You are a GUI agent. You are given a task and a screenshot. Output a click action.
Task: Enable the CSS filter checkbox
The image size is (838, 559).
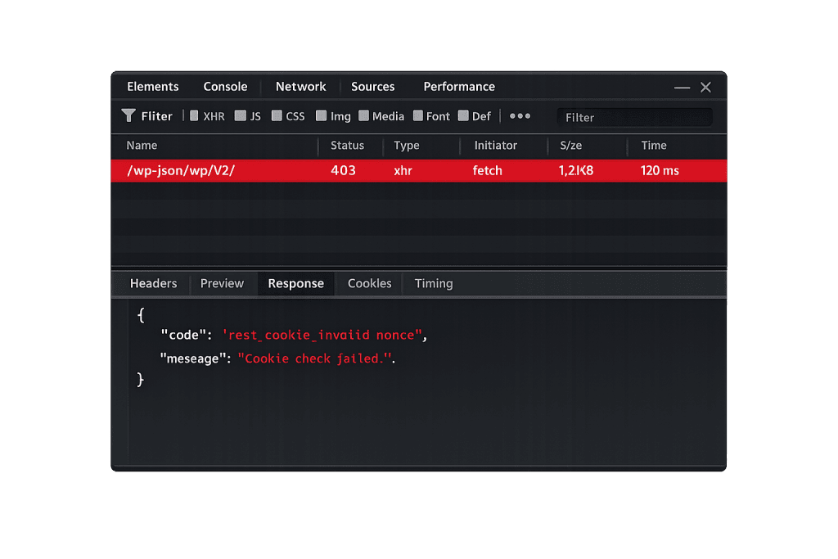click(277, 116)
